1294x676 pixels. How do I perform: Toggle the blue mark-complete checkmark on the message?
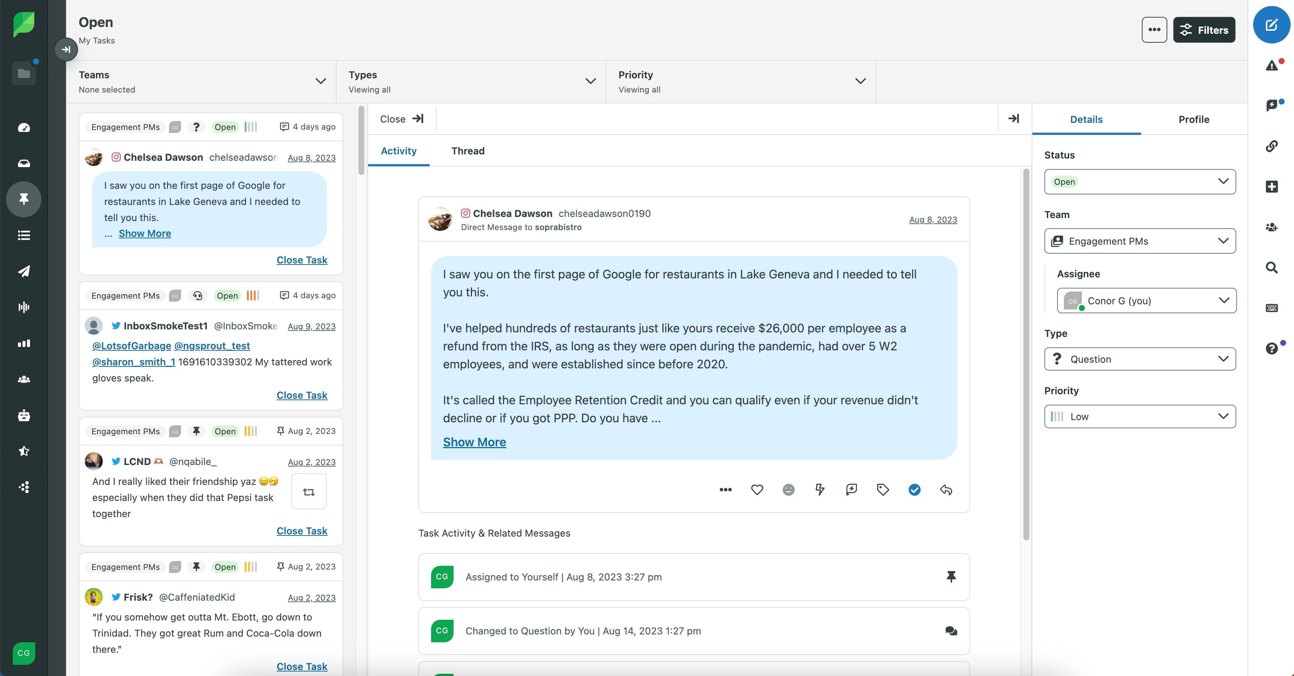(914, 490)
